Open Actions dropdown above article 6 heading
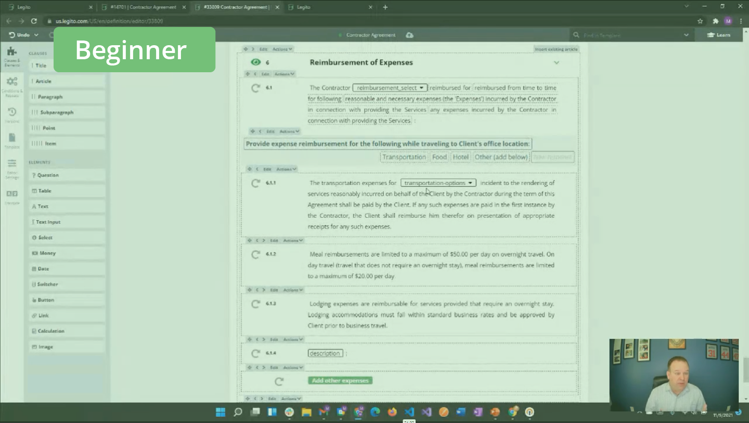Viewport: 749px width, 423px height. tap(282, 49)
